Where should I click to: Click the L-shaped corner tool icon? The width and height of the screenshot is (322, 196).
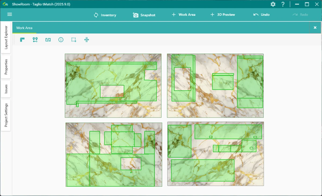point(22,40)
